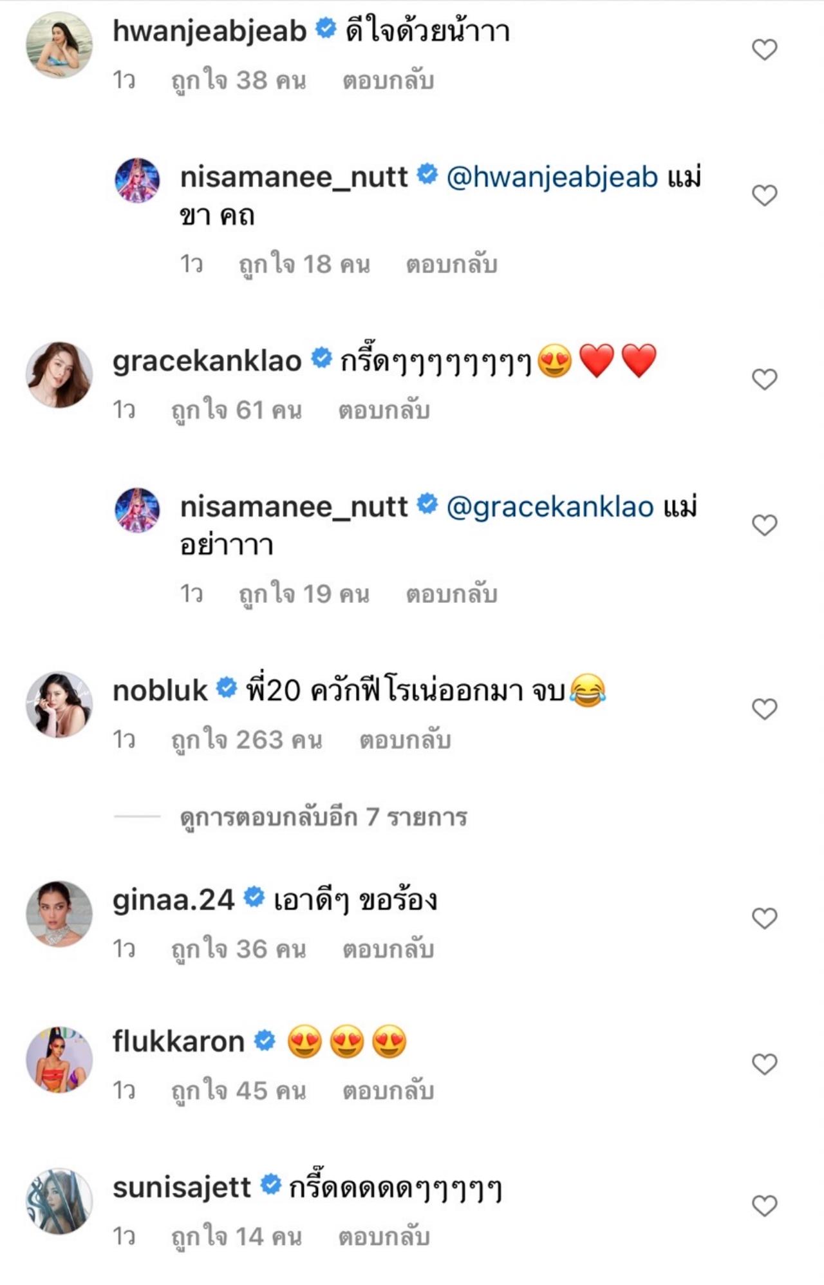View ginaa.24's profile via username
The height and width of the screenshot is (1285, 824).
[x=173, y=900]
